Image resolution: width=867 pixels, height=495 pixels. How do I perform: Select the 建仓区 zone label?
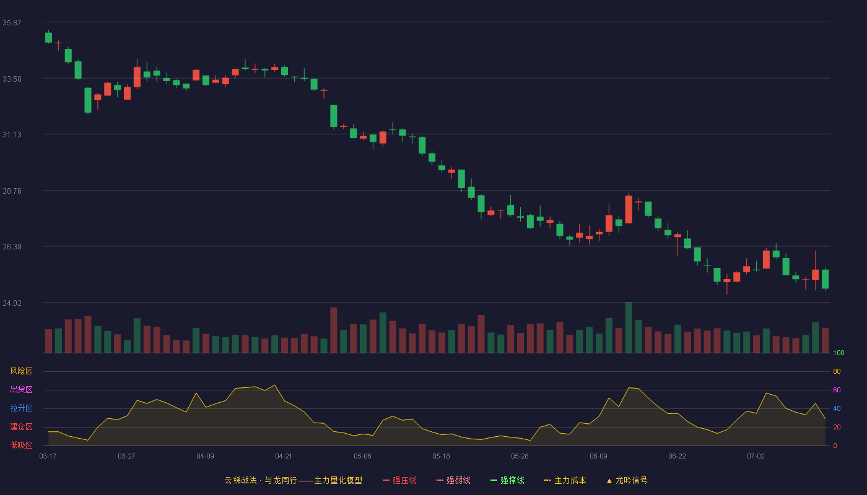[x=21, y=427]
